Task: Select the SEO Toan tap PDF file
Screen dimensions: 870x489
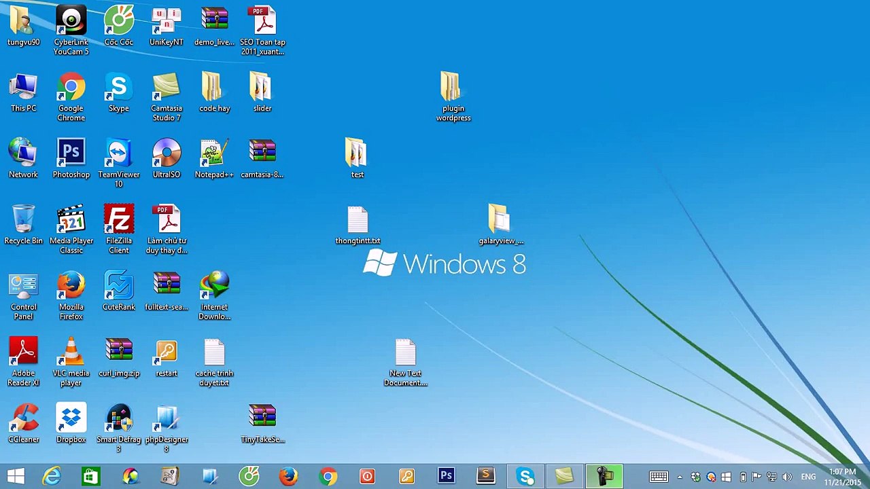Action: coord(262,31)
